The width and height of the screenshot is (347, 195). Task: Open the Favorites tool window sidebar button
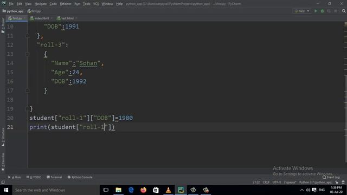pyautogui.click(x=3, y=162)
